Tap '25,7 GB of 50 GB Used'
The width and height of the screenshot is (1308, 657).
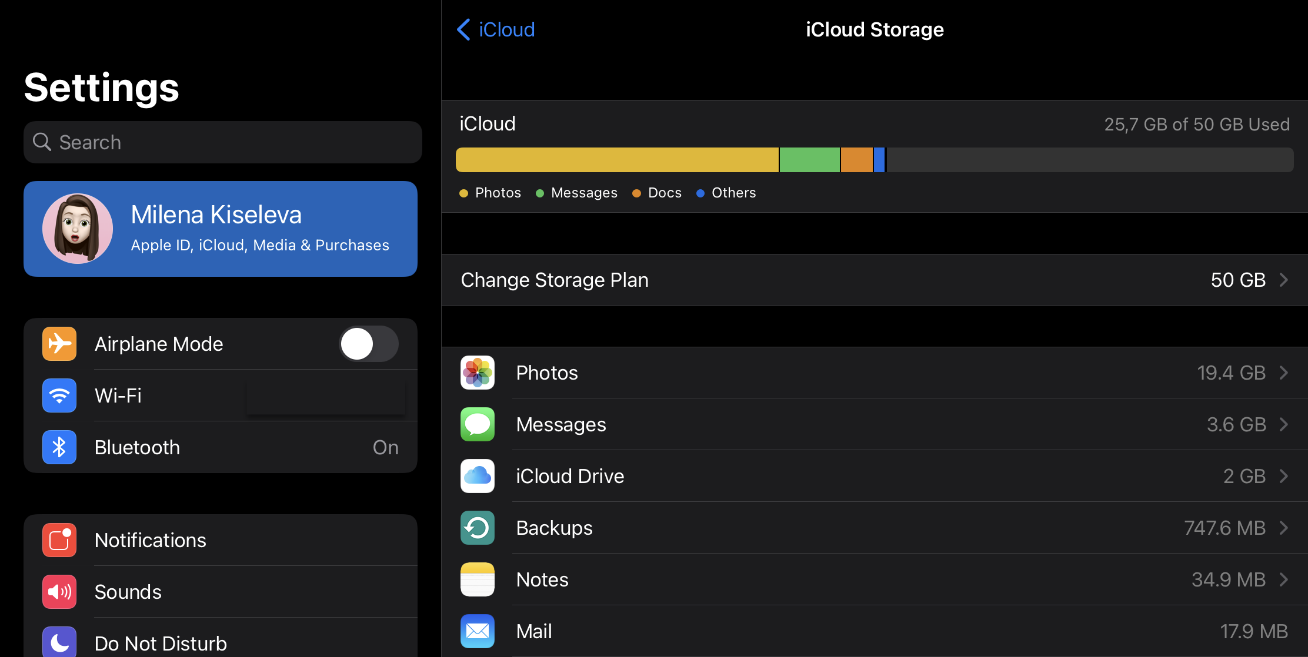[1197, 125]
